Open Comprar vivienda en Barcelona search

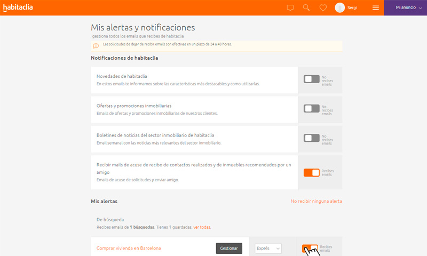pos(129,249)
